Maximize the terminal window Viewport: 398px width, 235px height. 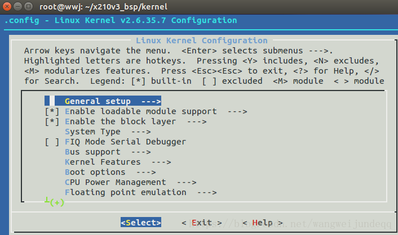pyautogui.click(x=28, y=6)
